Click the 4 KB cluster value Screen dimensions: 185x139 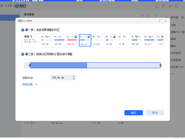[x=121, y=123]
